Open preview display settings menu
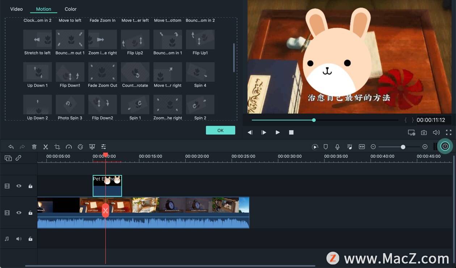This screenshot has width=456, height=268. 411,133
